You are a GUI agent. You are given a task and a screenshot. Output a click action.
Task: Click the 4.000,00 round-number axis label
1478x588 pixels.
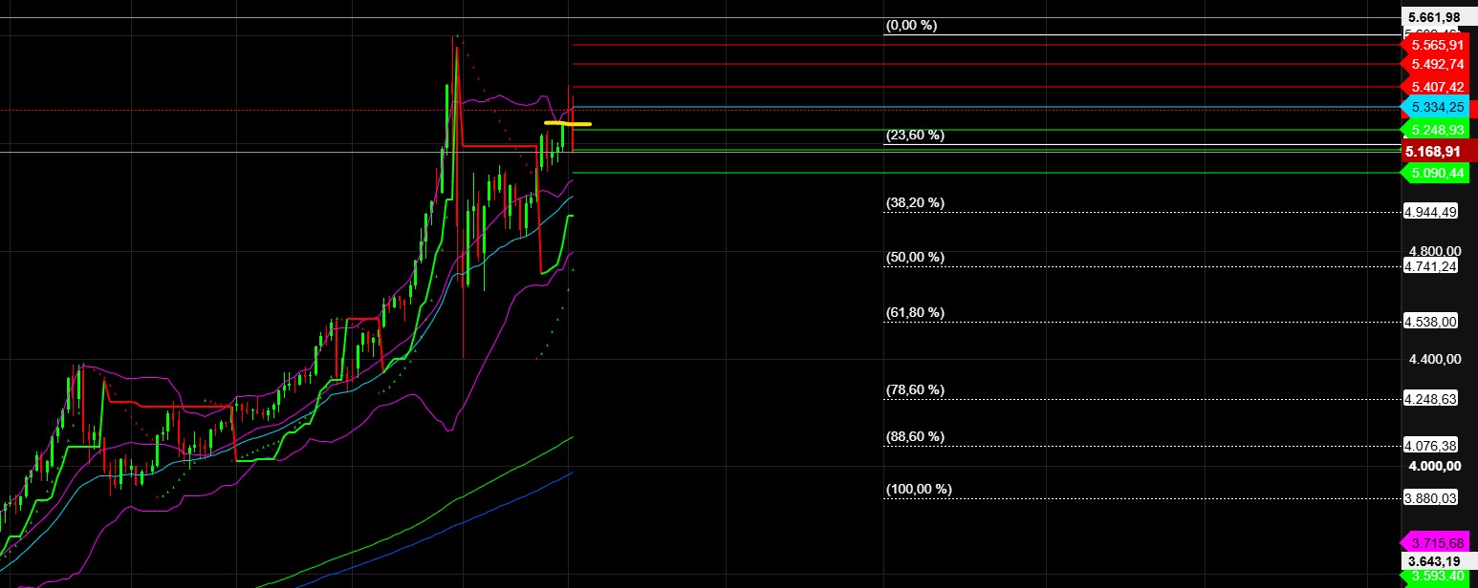click(1433, 466)
